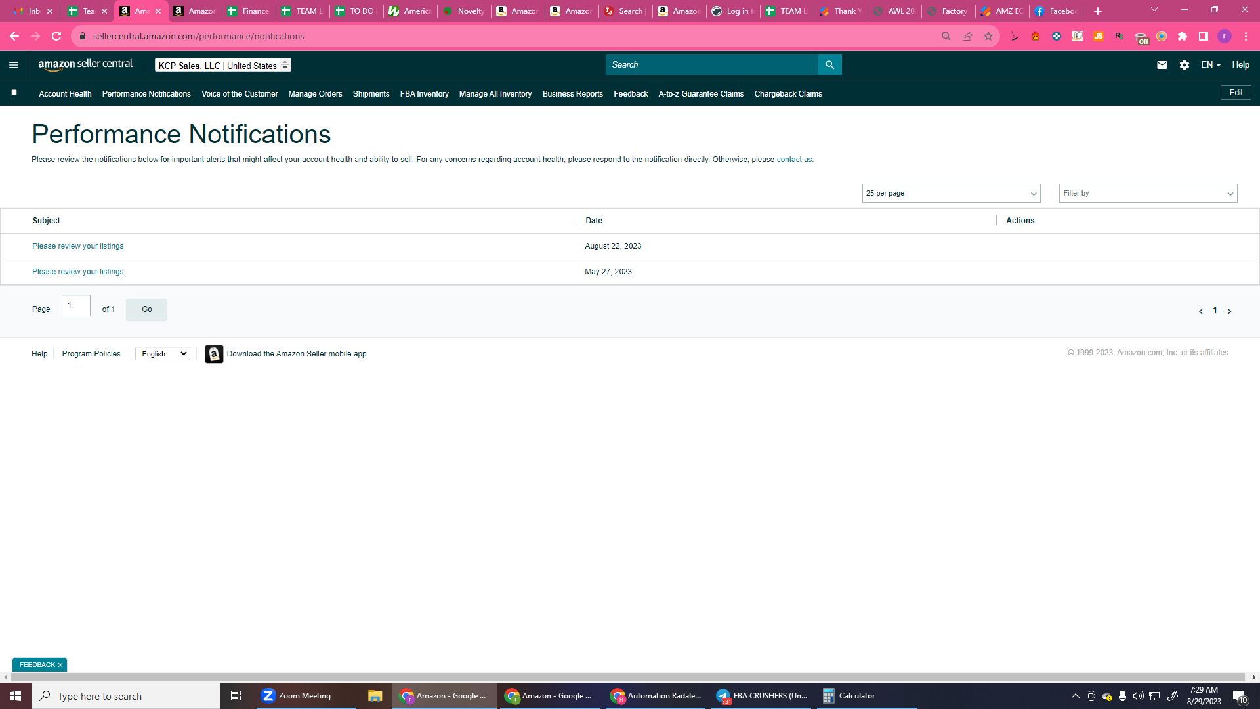
Task: Click the Go pagination button
Action: click(x=146, y=309)
